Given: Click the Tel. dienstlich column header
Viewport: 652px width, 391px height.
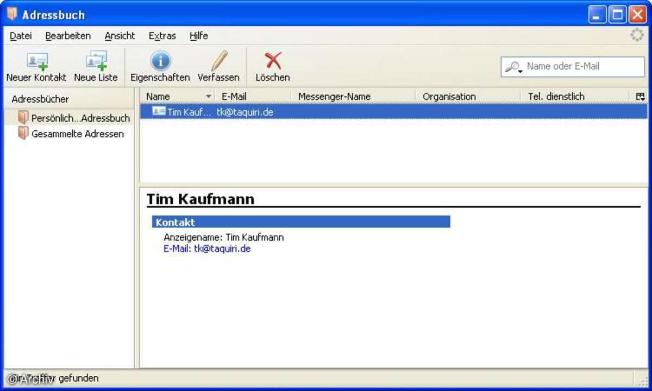Looking at the screenshot, I should click(556, 97).
